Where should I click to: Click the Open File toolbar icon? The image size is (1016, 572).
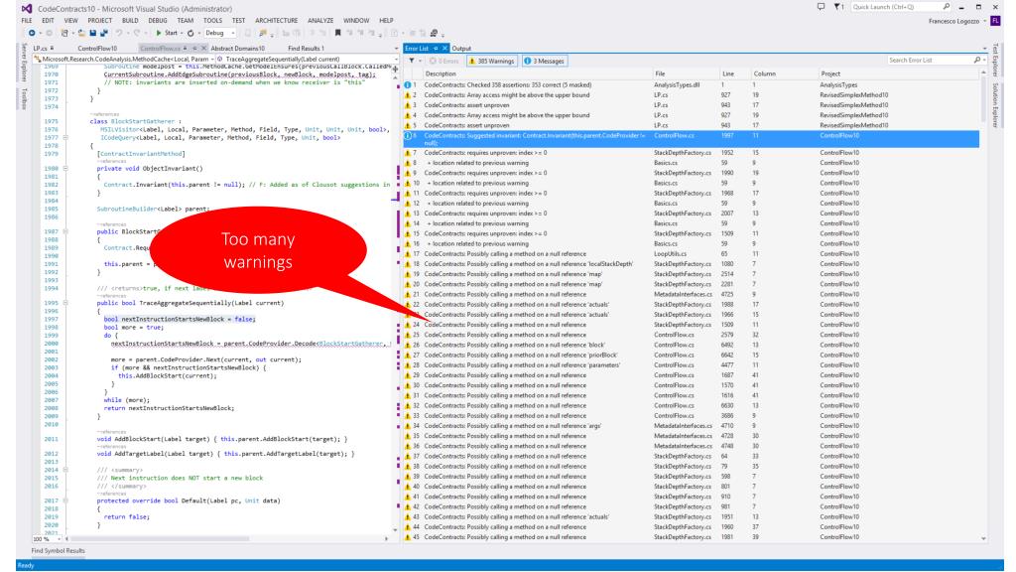(x=81, y=33)
